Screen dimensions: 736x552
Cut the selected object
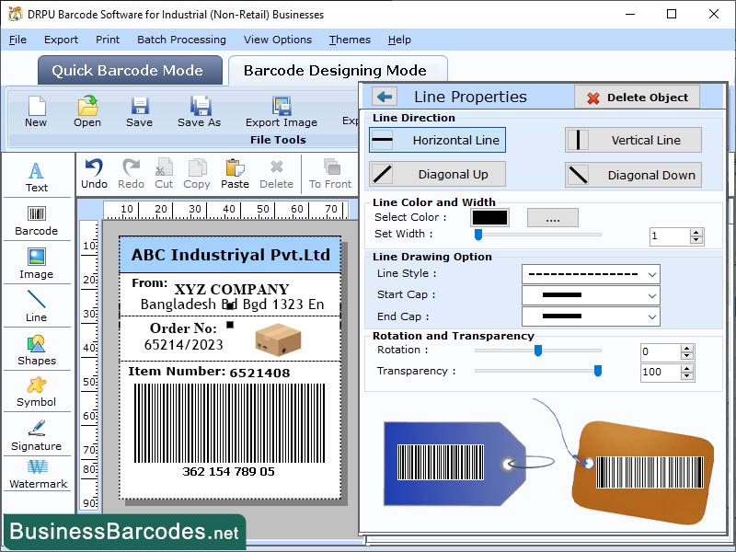tap(164, 174)
